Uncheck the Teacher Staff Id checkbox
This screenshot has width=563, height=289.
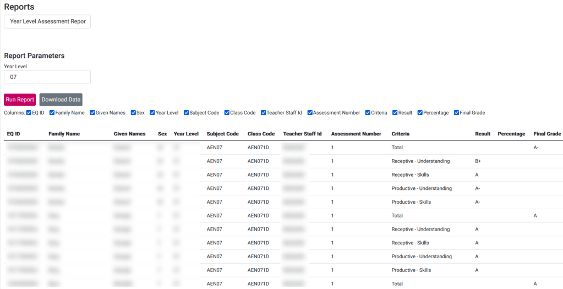[x=264, y=113]
